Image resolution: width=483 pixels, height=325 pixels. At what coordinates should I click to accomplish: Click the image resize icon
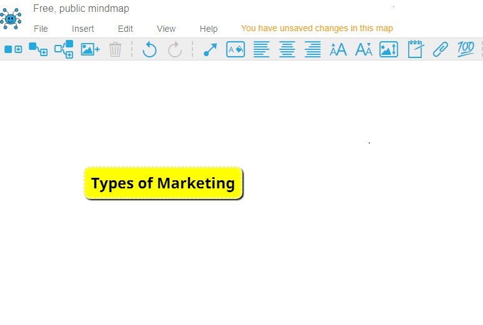pos(389,49)
